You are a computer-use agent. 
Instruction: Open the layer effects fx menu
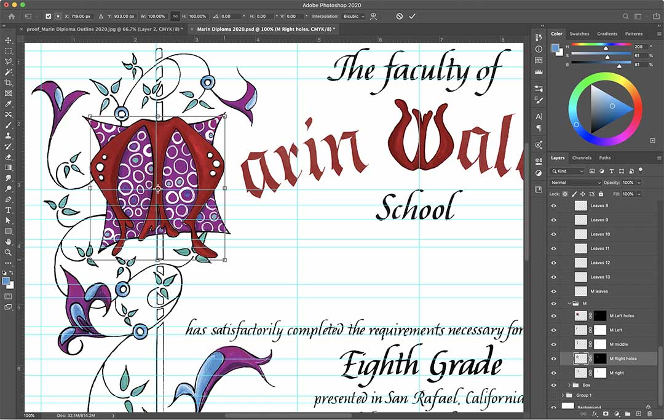(595, 414)
